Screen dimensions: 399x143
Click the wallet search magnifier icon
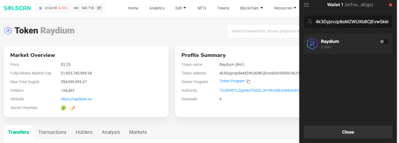[x=310, y=22]
